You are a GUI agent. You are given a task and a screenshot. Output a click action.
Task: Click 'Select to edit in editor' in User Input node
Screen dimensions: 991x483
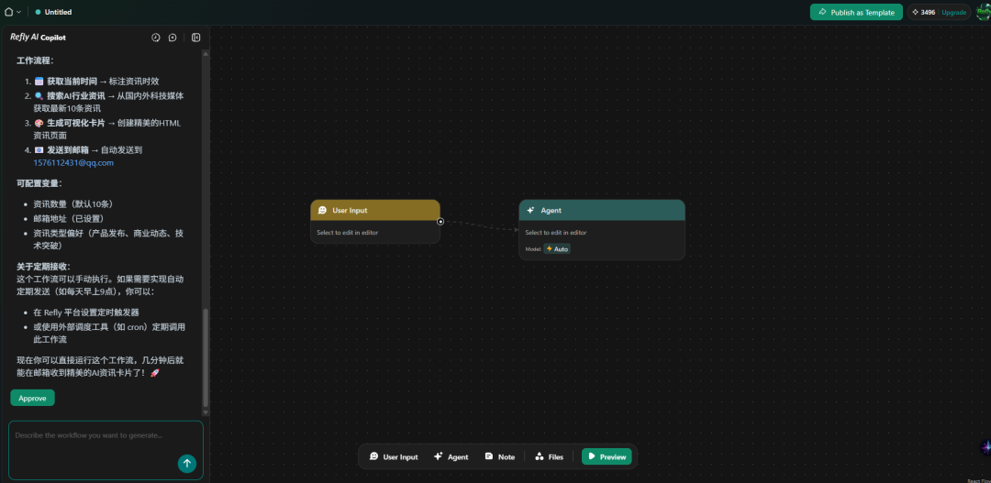click(348, 233)
